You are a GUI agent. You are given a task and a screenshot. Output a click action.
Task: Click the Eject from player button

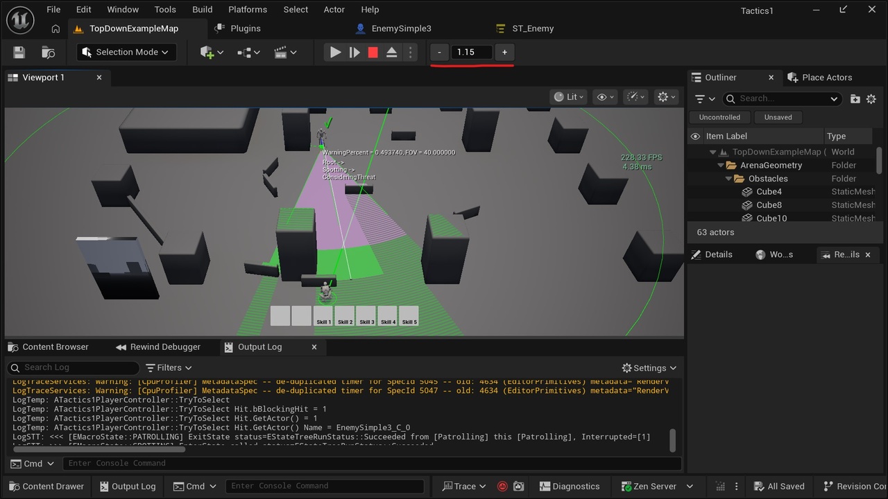tap(391, 52)
